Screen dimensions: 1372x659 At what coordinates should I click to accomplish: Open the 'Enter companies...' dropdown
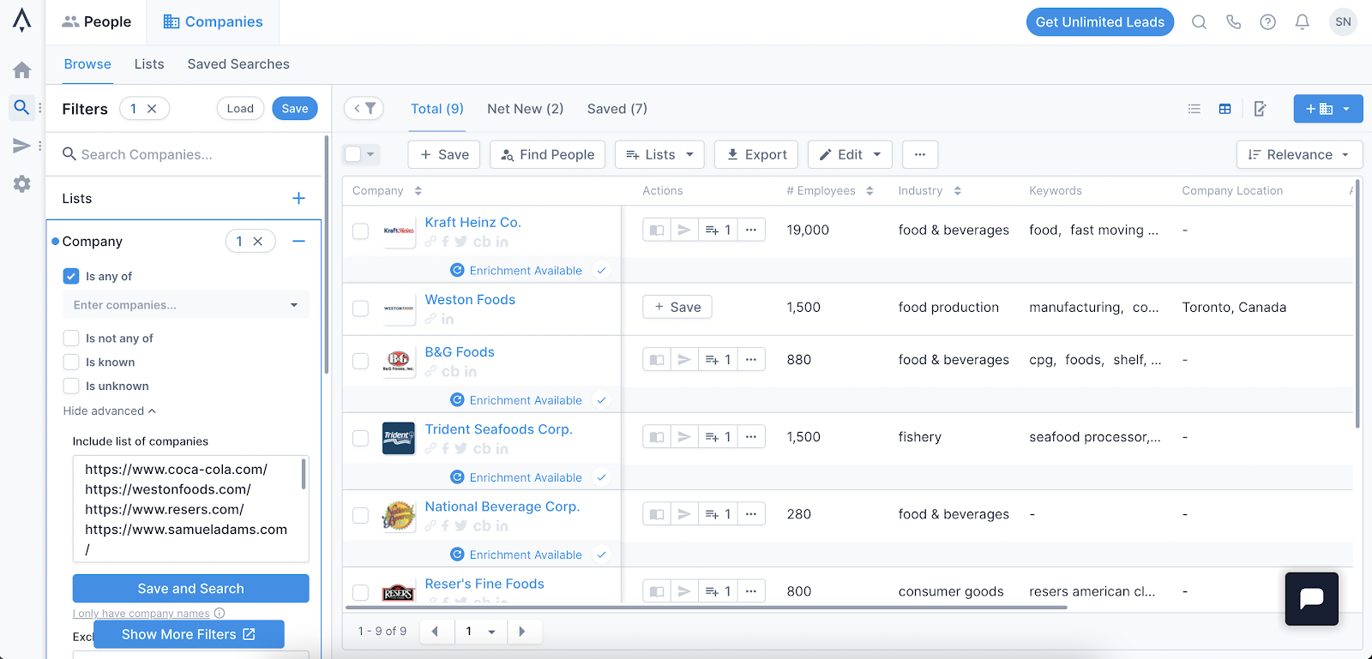pyautogui.click(x=186, y=305)
